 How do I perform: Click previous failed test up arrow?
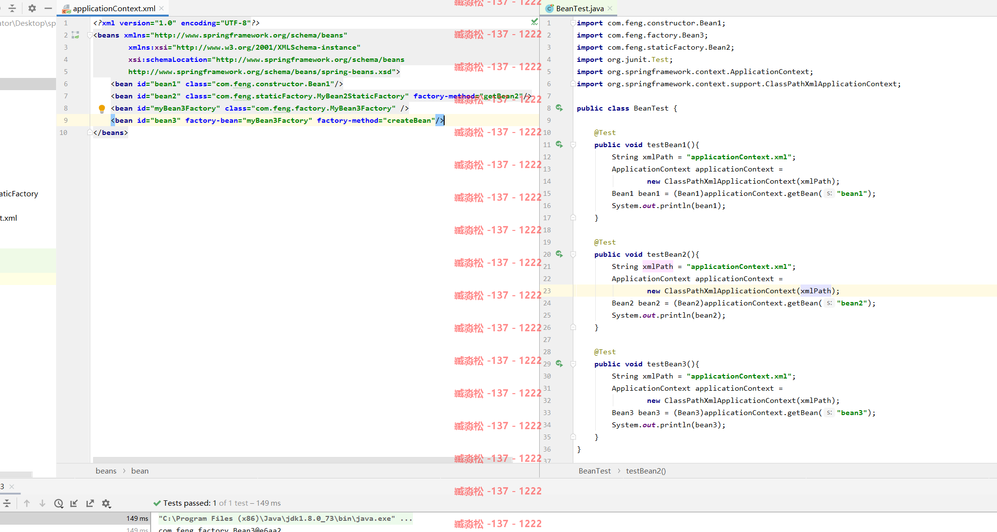[27, 503]
